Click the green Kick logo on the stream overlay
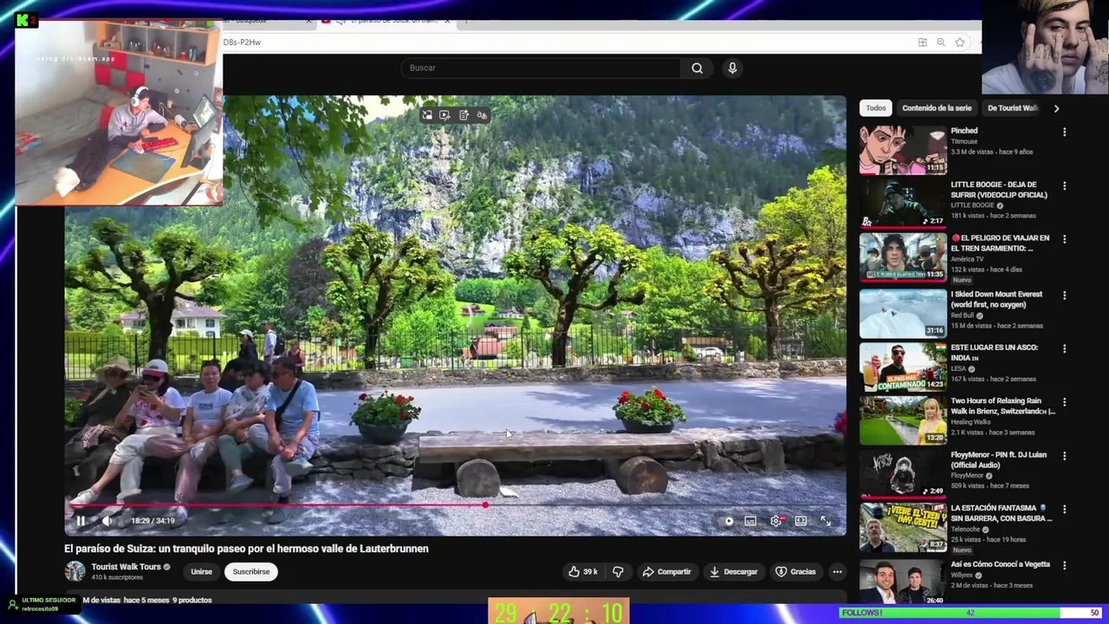Screen dimensions: 1109x624 click(x=26, y=19)
